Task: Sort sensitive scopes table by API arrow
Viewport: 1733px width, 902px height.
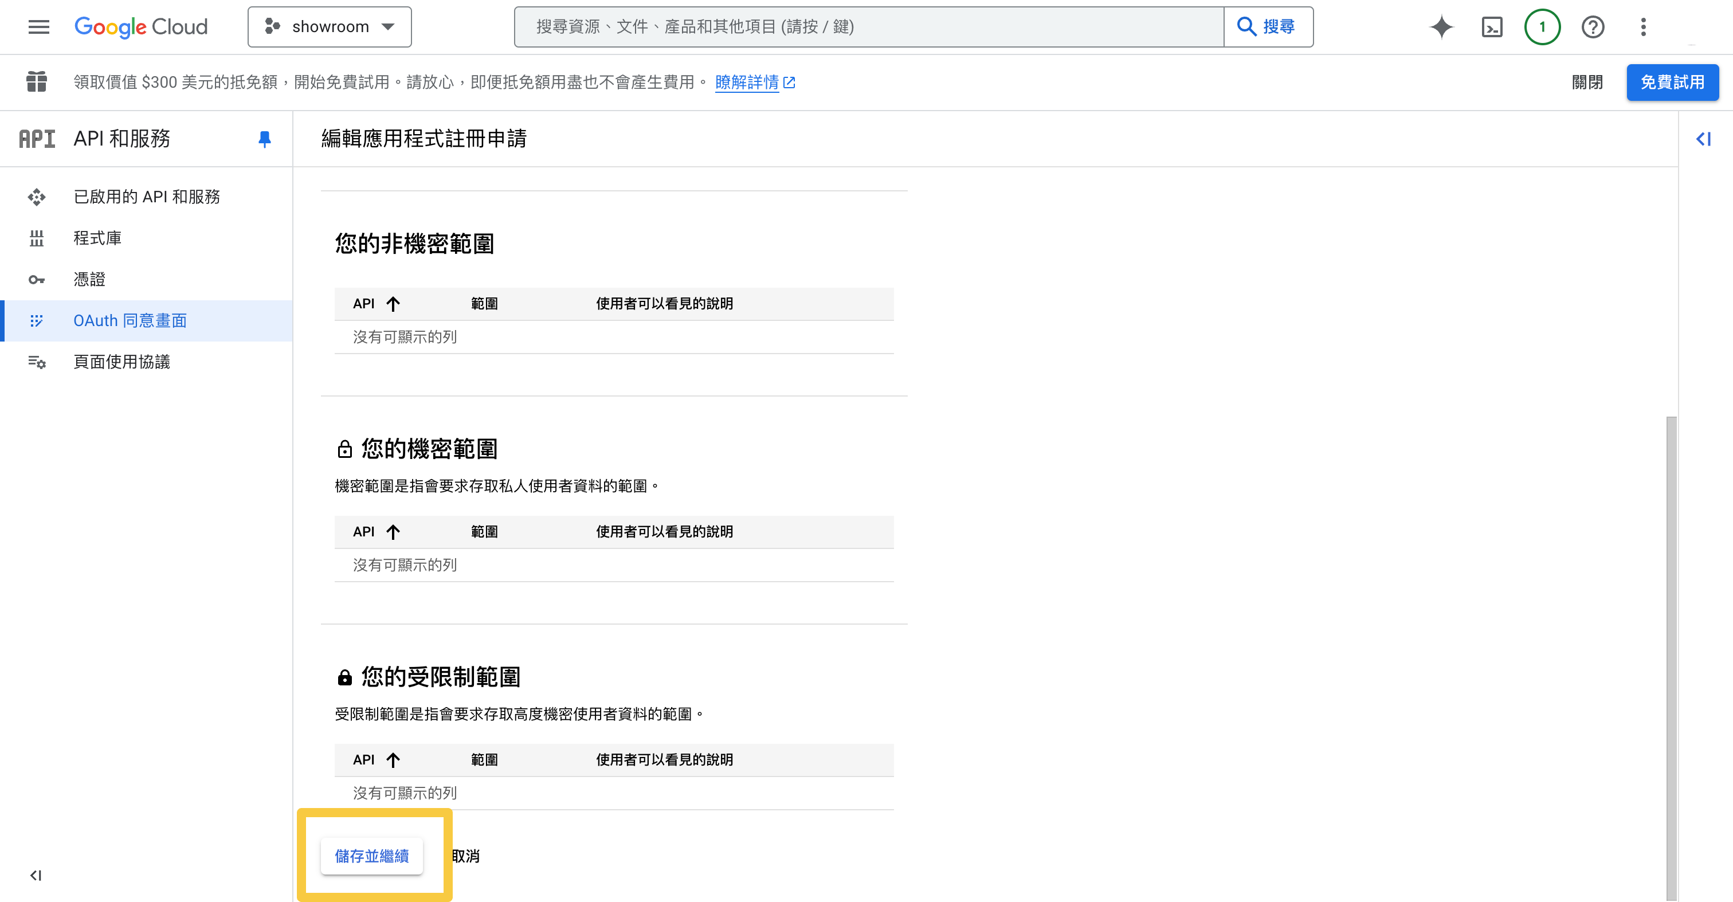Action: coord(394,532)
